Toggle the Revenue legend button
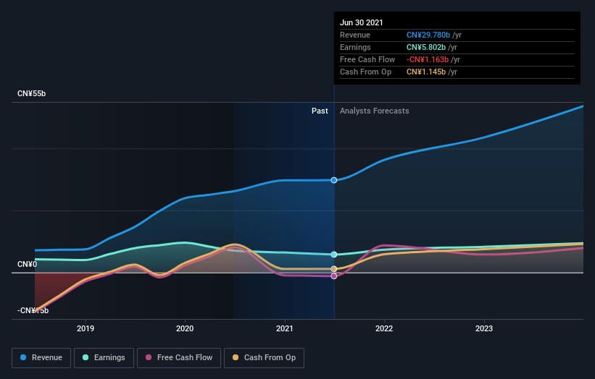The height and width of the screenshot is (379, 595). 41,358
